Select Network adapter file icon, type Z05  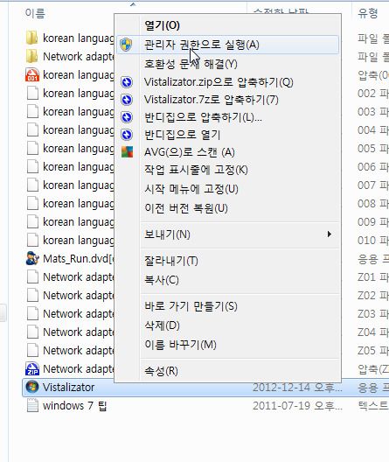32,350
